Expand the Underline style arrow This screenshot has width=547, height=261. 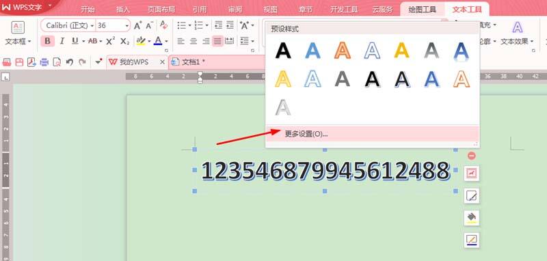(83, 42)
